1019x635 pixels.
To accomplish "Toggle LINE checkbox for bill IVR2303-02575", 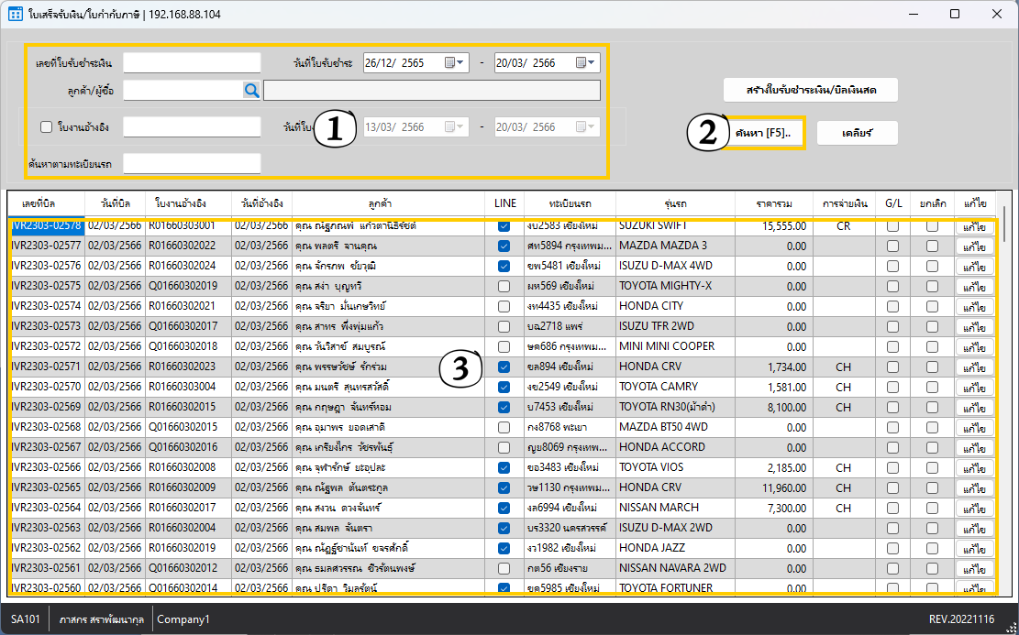I will tap(503, 286).
